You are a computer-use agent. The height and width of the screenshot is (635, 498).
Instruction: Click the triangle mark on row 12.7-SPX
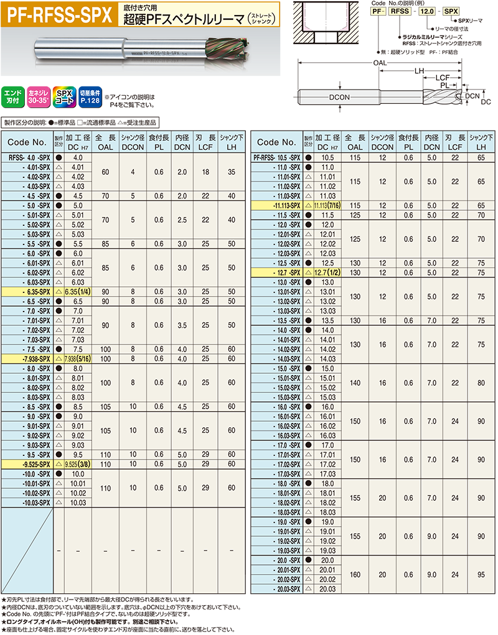[x=308, y=272]
